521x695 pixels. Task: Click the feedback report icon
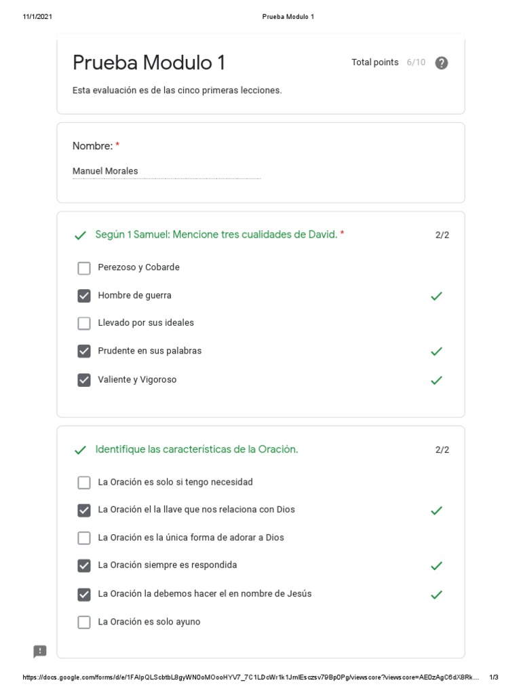[x=40, y=652]
